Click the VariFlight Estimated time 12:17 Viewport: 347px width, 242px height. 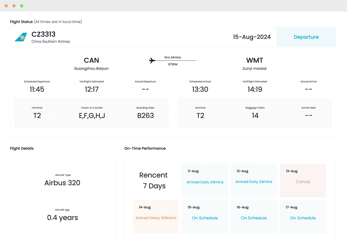click(91, 89)
